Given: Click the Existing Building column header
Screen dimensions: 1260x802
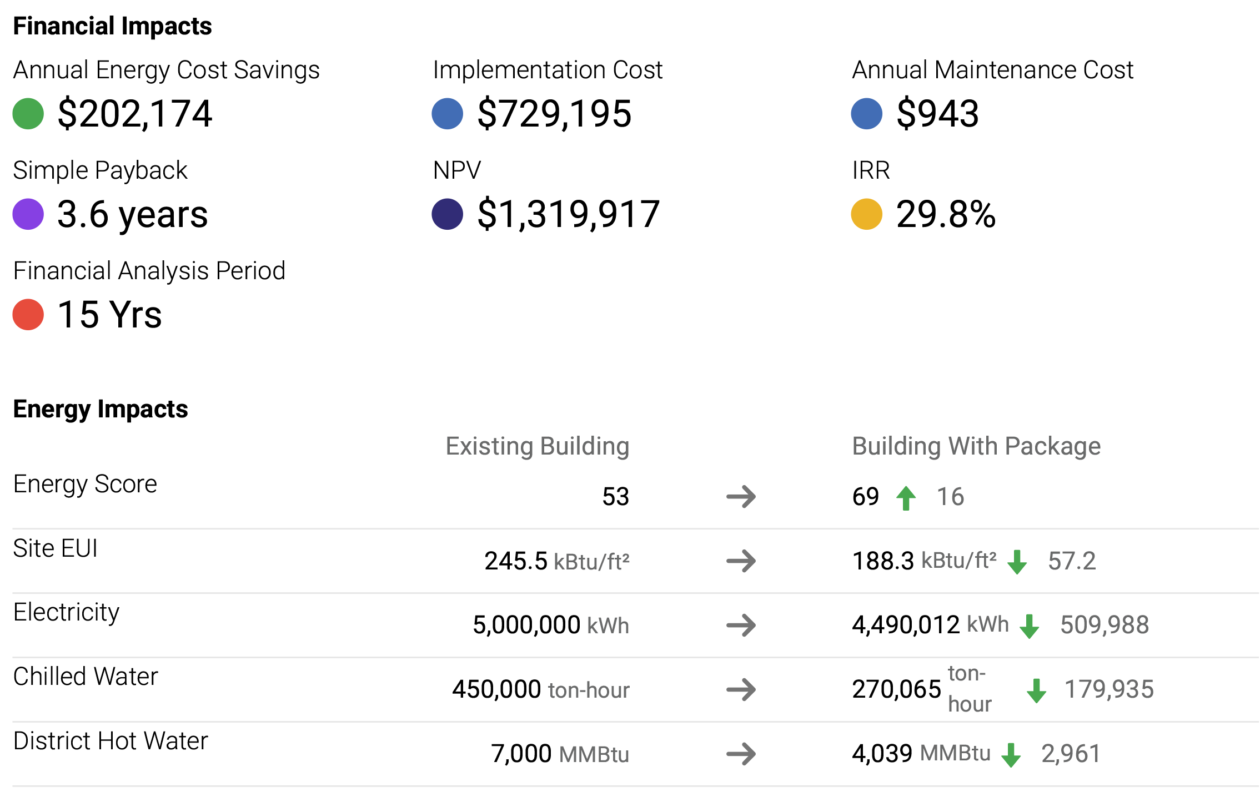Looking at the screenshot, I should coord(538,446).
